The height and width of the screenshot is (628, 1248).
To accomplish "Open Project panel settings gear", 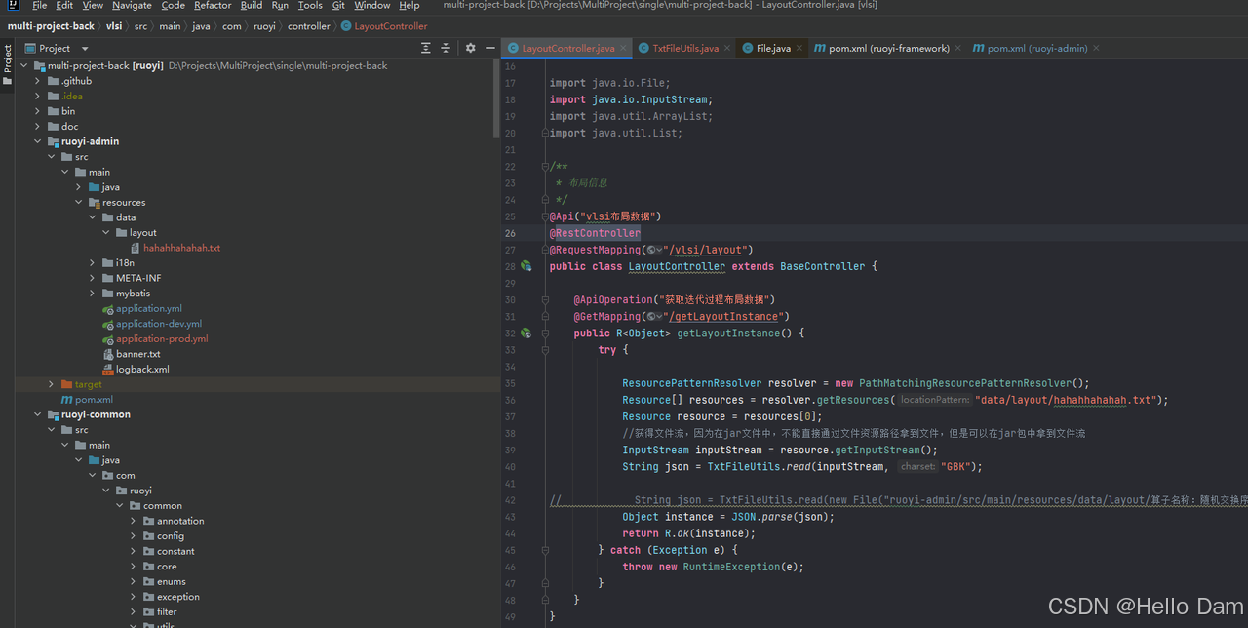I will coord(470,48).
